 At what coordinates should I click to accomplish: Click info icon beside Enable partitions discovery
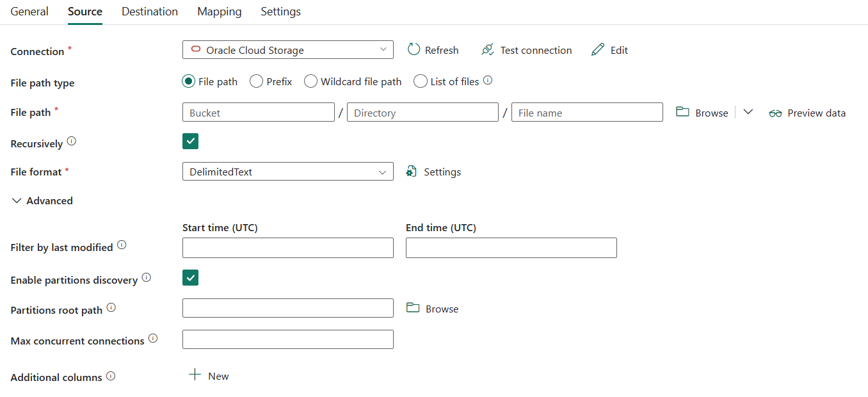[x=146, y=277]
